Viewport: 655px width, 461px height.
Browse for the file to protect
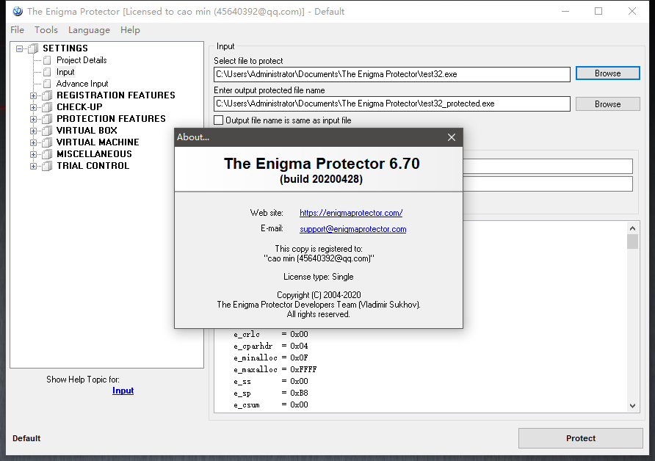tap(607, 73)
